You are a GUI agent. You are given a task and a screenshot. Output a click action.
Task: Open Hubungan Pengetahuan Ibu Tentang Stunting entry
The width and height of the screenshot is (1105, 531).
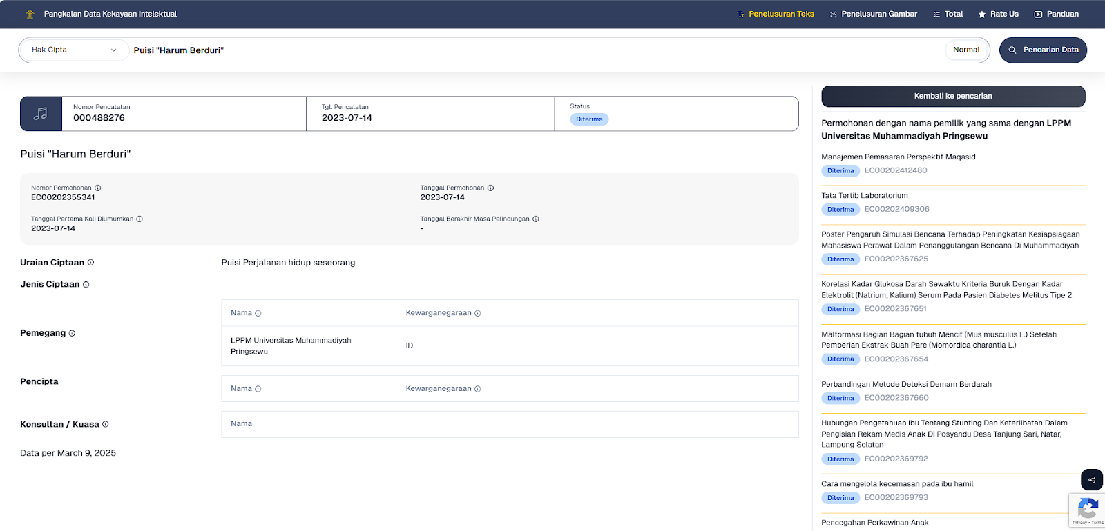[x=945, y=434]
